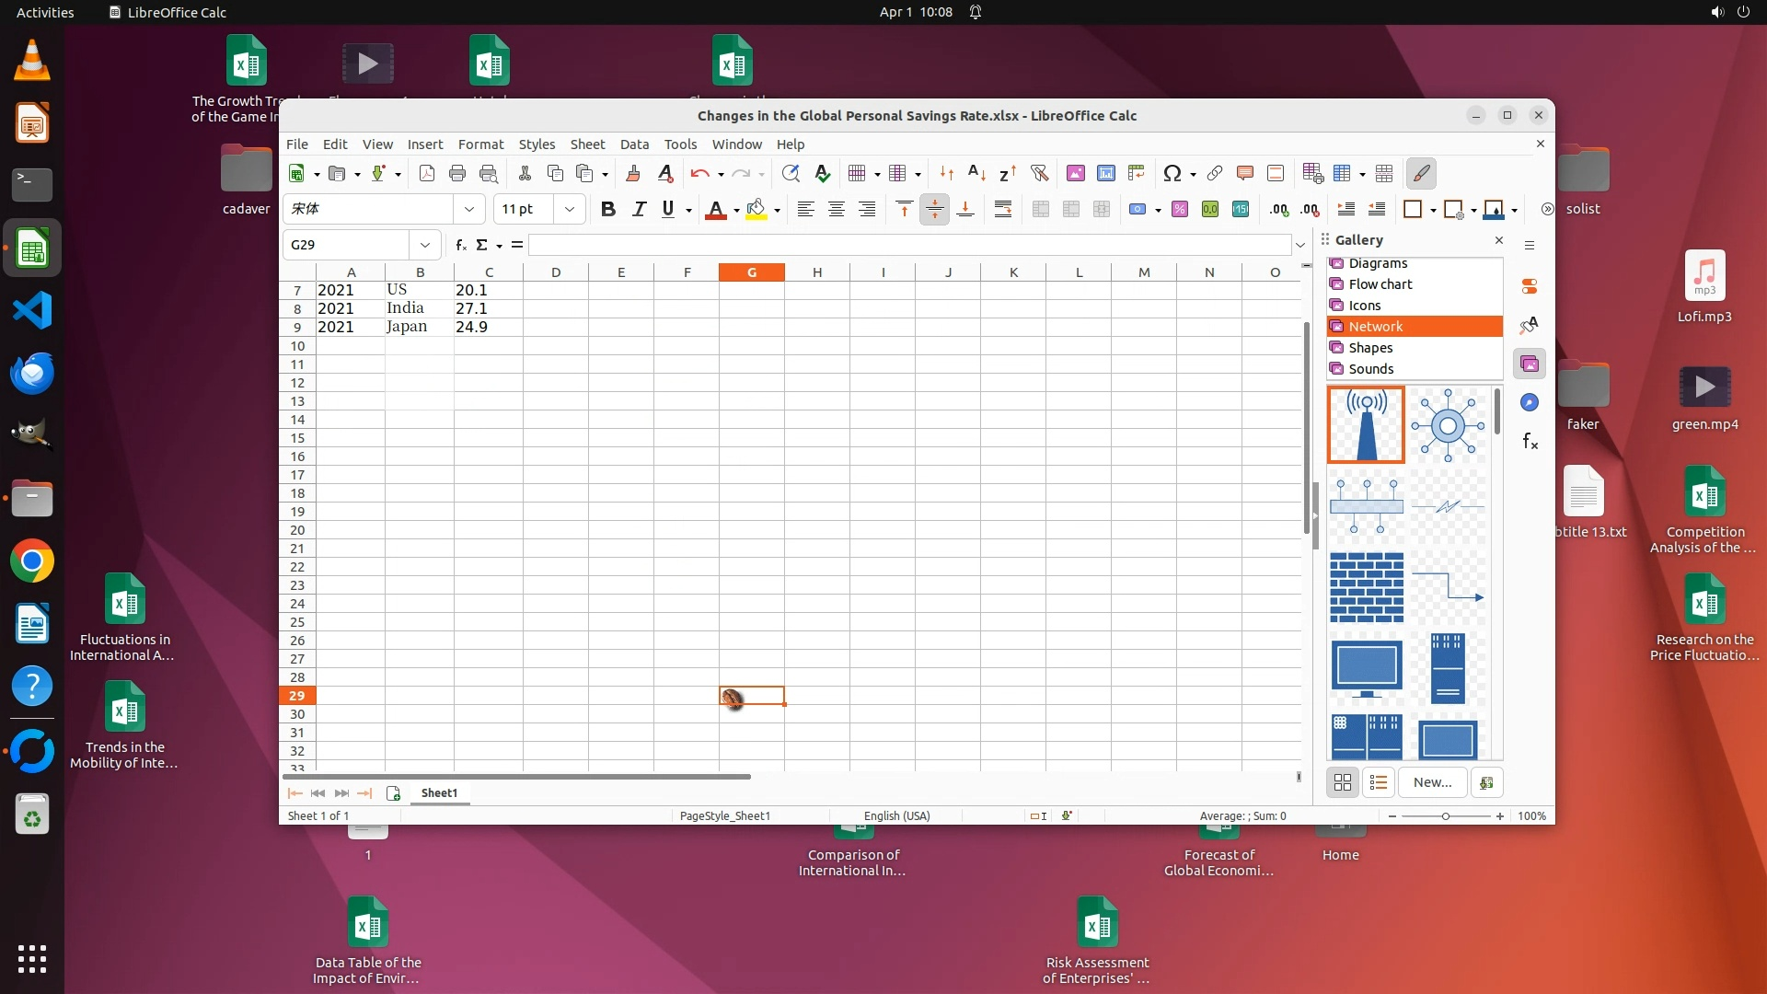Screen dimensions: 1767x994
Task: Toggle bold formatting
Action: pos(607,210)
